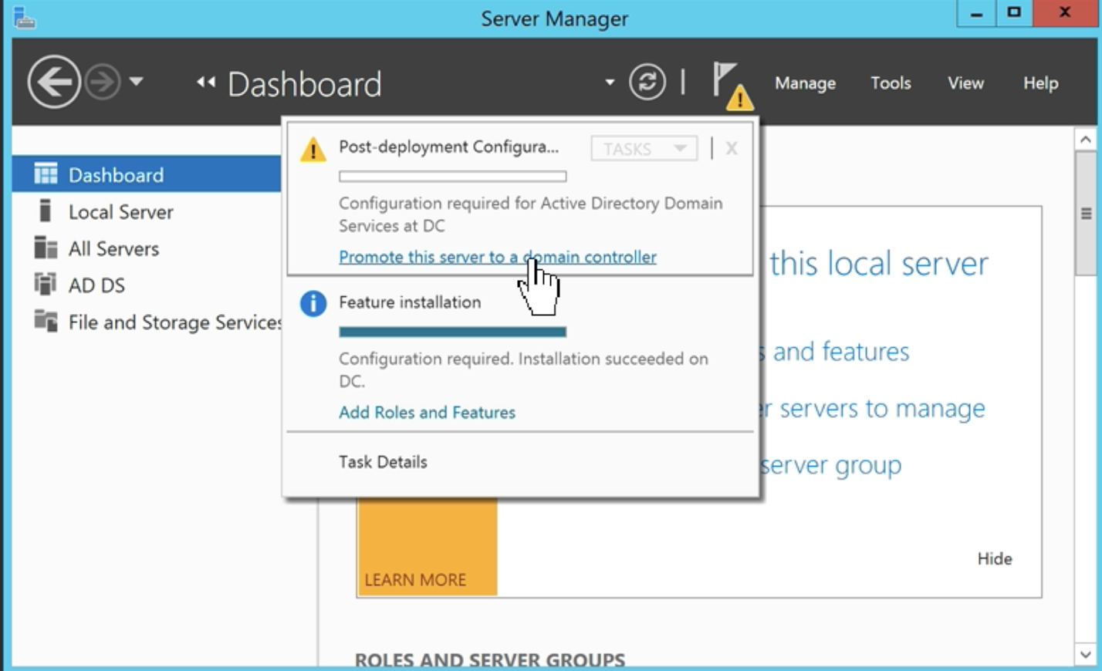1102x671 pixels.
Task: Click the Local Server icon
Action: pyautogui.click(x=46, y=211)
